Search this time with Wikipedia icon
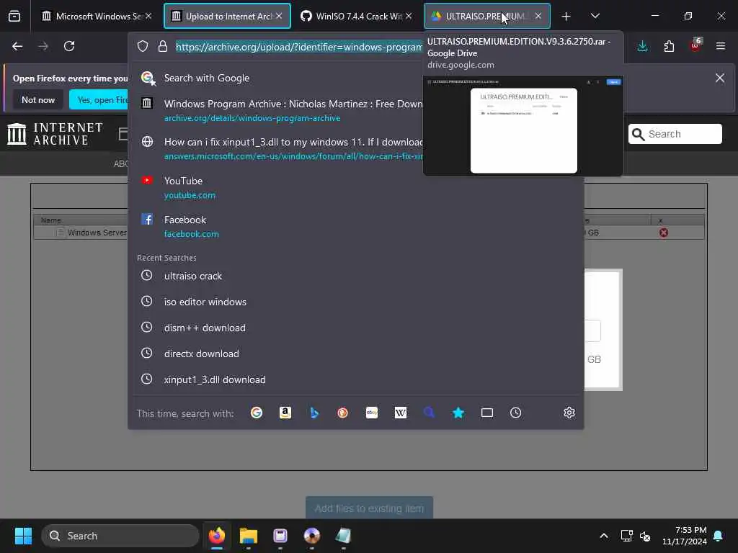The height and width of the screenshot is (553, 738). point(401,413)
